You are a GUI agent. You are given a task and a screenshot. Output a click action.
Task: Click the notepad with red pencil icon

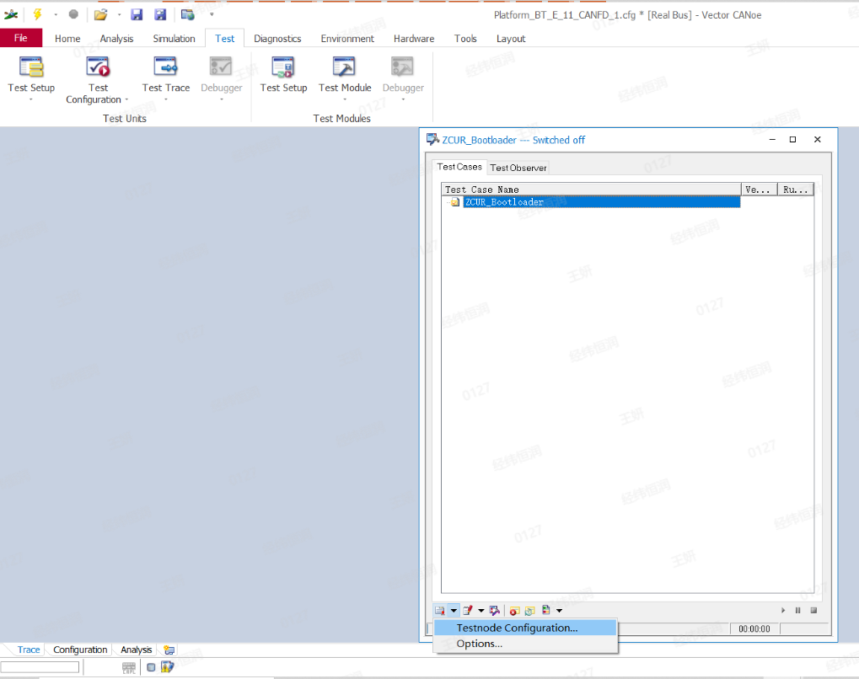pyautogui.click(x=467, y=610)
